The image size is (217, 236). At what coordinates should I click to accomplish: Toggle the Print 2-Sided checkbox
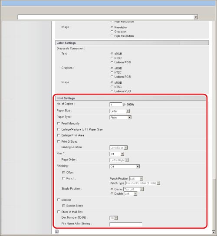59,141
